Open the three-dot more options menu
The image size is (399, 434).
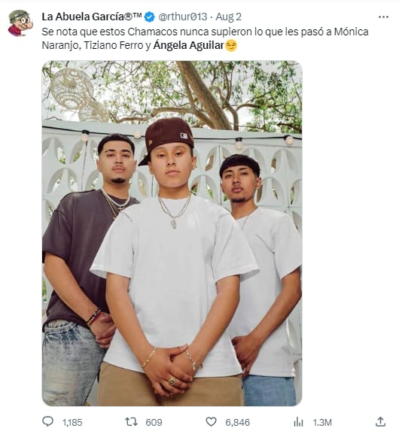[383, 17]
